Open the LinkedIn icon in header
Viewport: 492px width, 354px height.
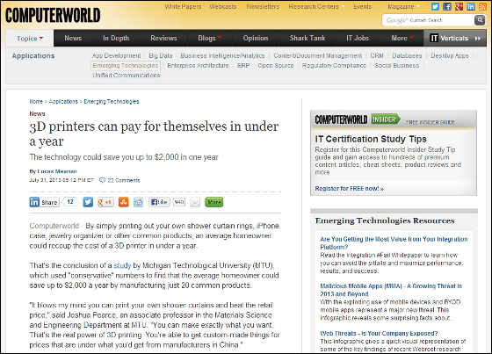(471, 7)
